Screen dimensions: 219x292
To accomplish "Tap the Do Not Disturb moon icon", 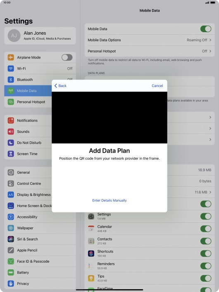I will tap(11, 143).
